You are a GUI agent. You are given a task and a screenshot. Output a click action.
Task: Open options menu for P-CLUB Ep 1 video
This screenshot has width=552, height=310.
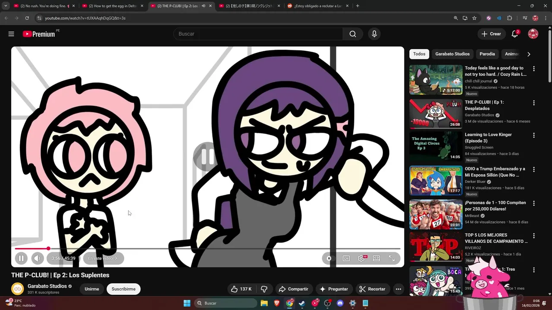click(534, 103)
